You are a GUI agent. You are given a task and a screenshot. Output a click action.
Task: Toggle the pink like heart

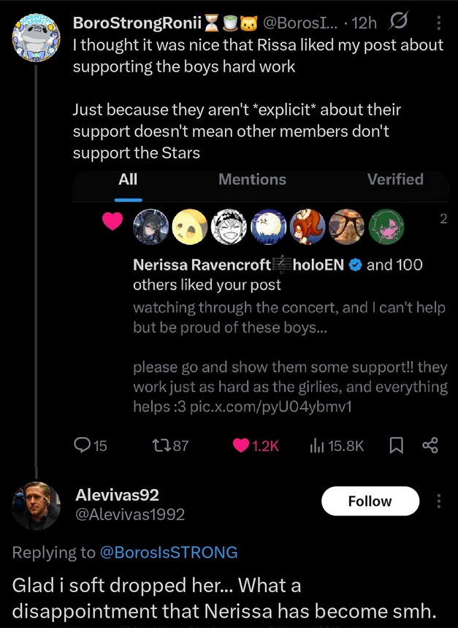pos(241,444)
